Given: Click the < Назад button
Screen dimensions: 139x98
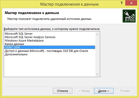Looking at the screenshot, I should [x=84, y=91].
